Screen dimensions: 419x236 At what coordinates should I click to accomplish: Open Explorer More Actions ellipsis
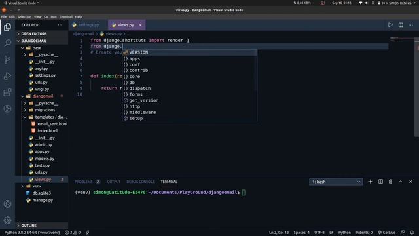coord(60,25)
